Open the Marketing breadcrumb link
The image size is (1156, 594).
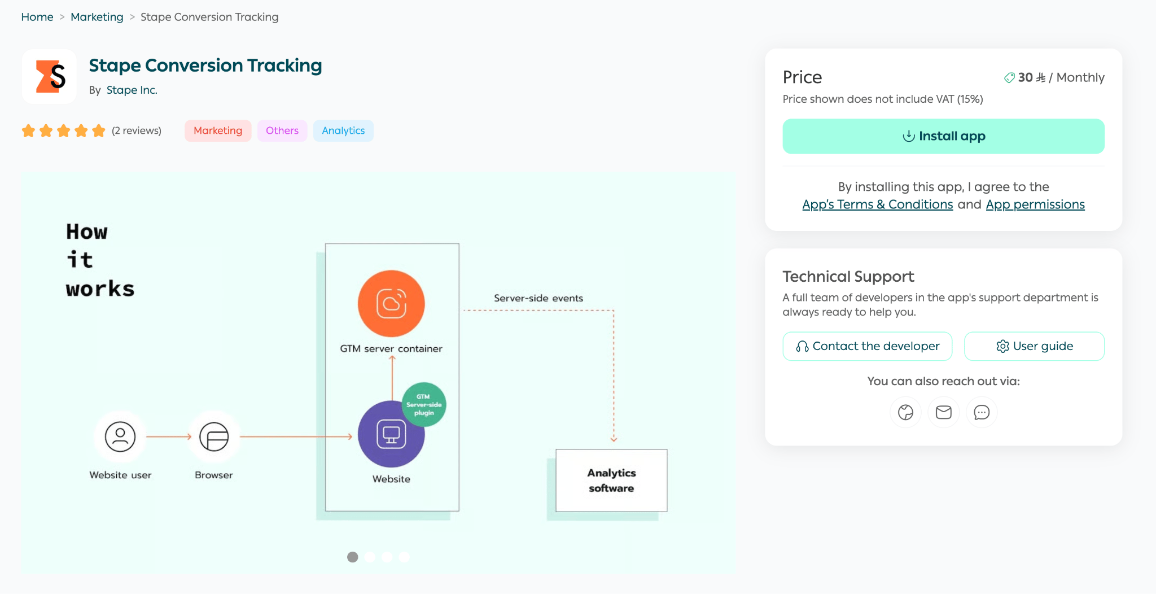[x=97, y=17]
